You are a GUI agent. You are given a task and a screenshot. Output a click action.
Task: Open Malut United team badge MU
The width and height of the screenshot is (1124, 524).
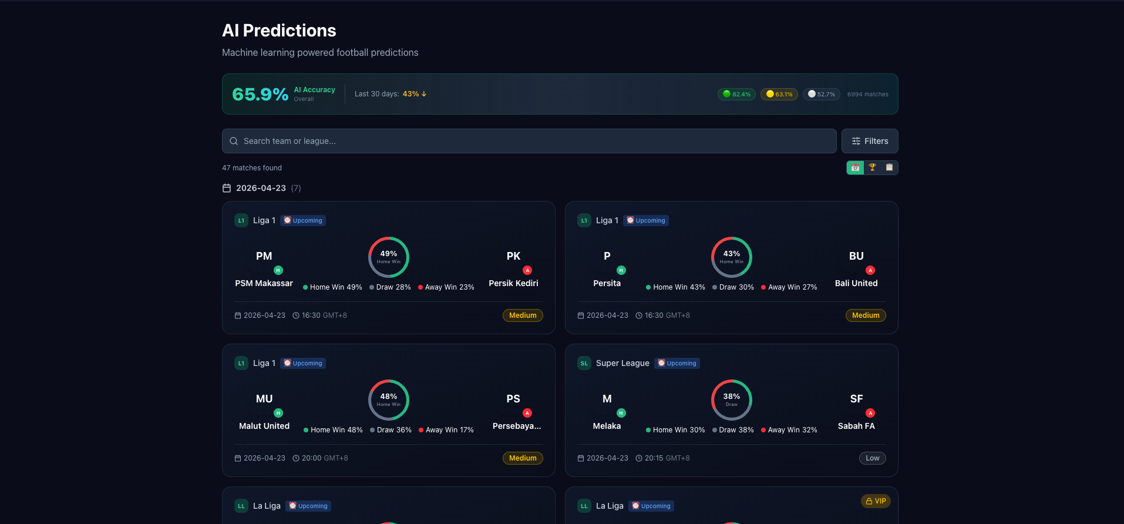[x=264, y=399]
